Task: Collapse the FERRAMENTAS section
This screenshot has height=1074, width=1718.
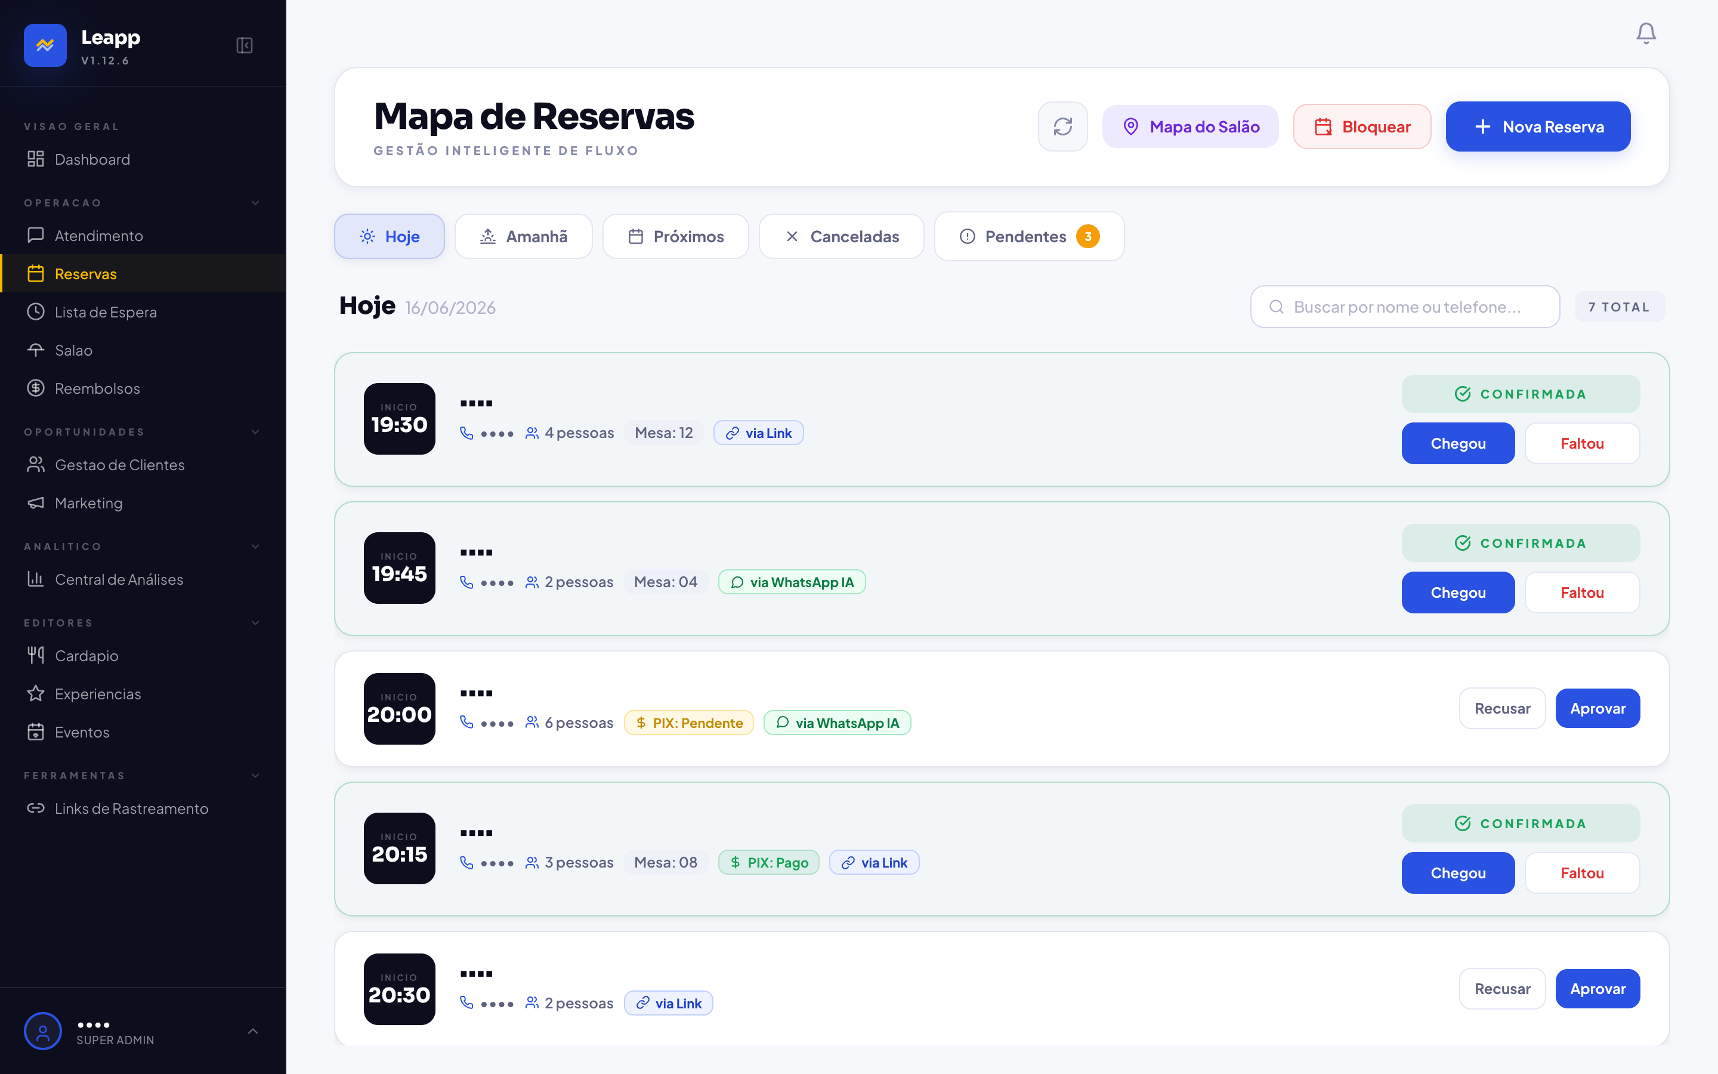Action: coord(255,776)
